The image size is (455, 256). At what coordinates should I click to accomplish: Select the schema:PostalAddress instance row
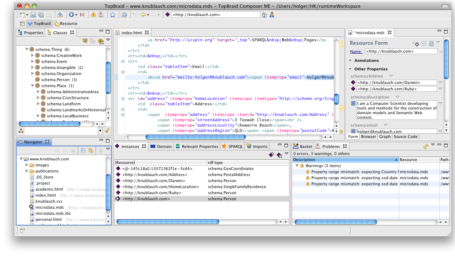(x=178, y=175)
